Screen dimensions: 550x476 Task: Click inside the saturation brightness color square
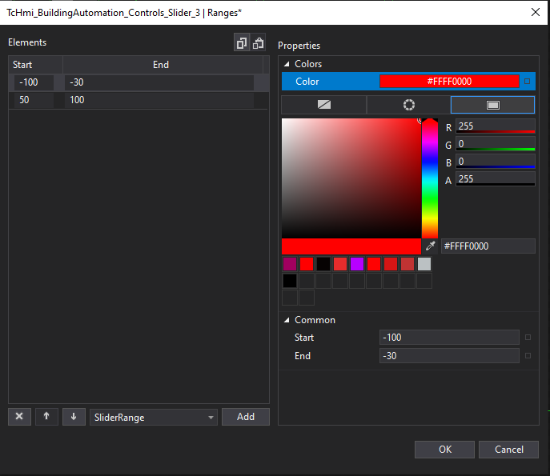pyautogui.click(x=351, y=178)
